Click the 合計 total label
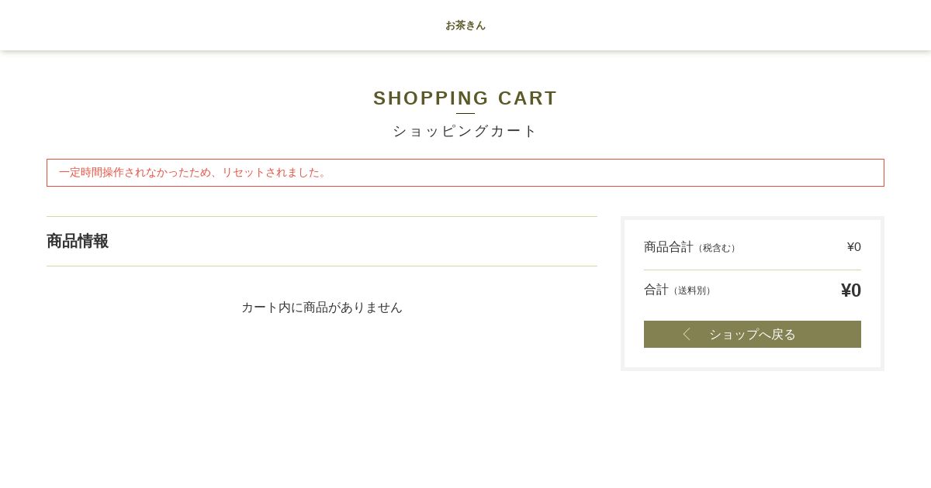 coord(656,290)
